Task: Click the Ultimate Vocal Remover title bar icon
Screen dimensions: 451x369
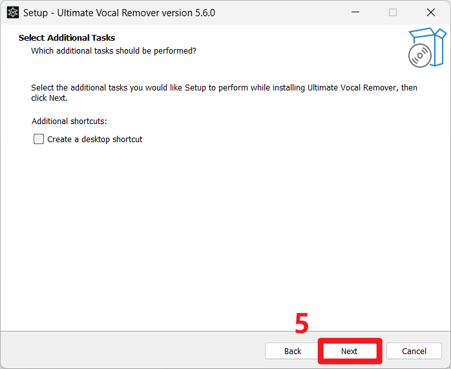Action: click(13, 13)
